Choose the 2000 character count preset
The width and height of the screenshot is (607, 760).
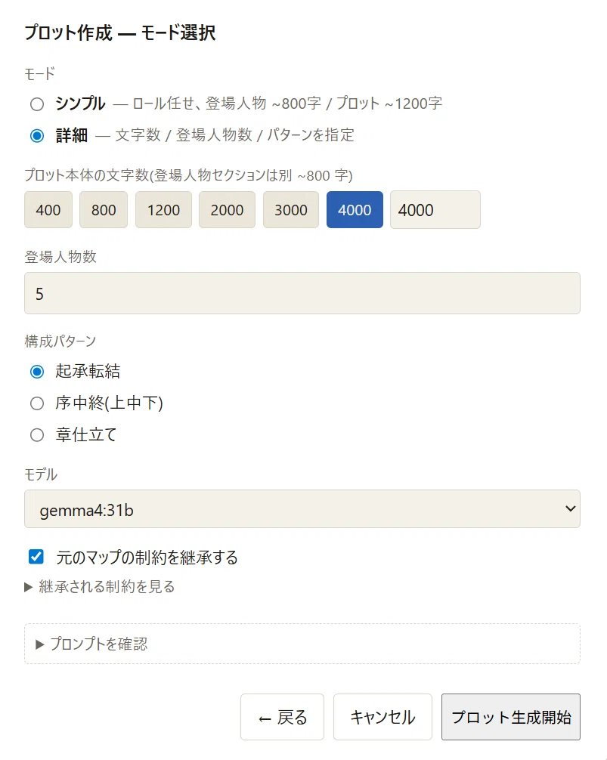click(227, 209)
